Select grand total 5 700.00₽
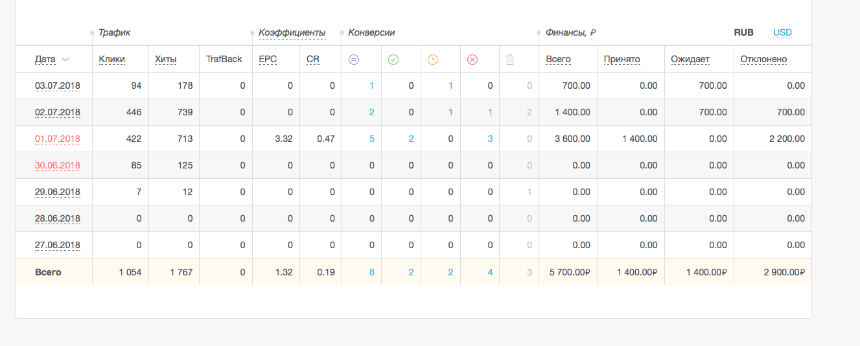The width and height of the screenshot is (860, 346). point(570,272)
